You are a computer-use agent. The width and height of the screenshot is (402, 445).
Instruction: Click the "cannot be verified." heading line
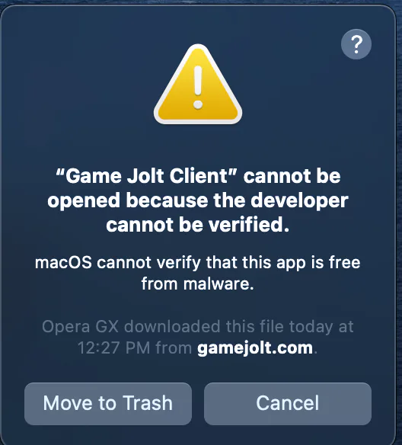[x=198, y=225]
